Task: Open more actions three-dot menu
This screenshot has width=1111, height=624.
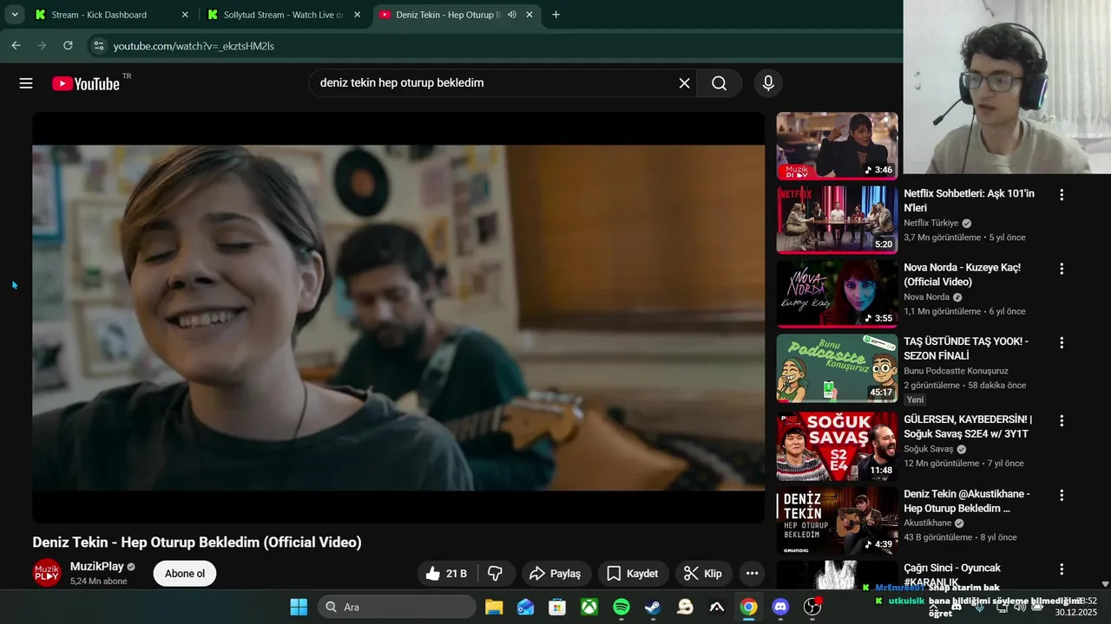Action: 752,573
